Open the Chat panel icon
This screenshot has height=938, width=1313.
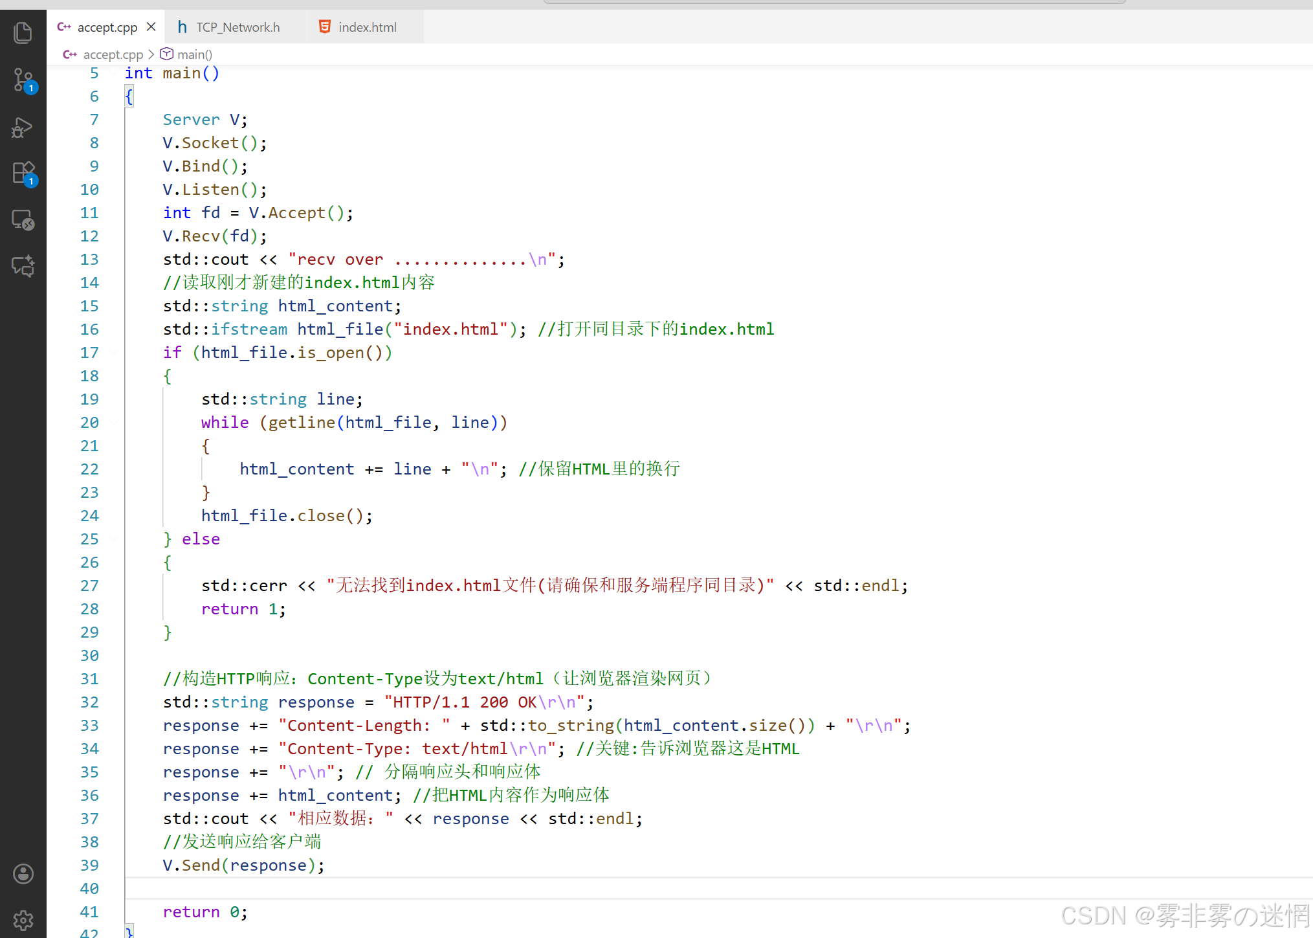(x=23, y=266)
